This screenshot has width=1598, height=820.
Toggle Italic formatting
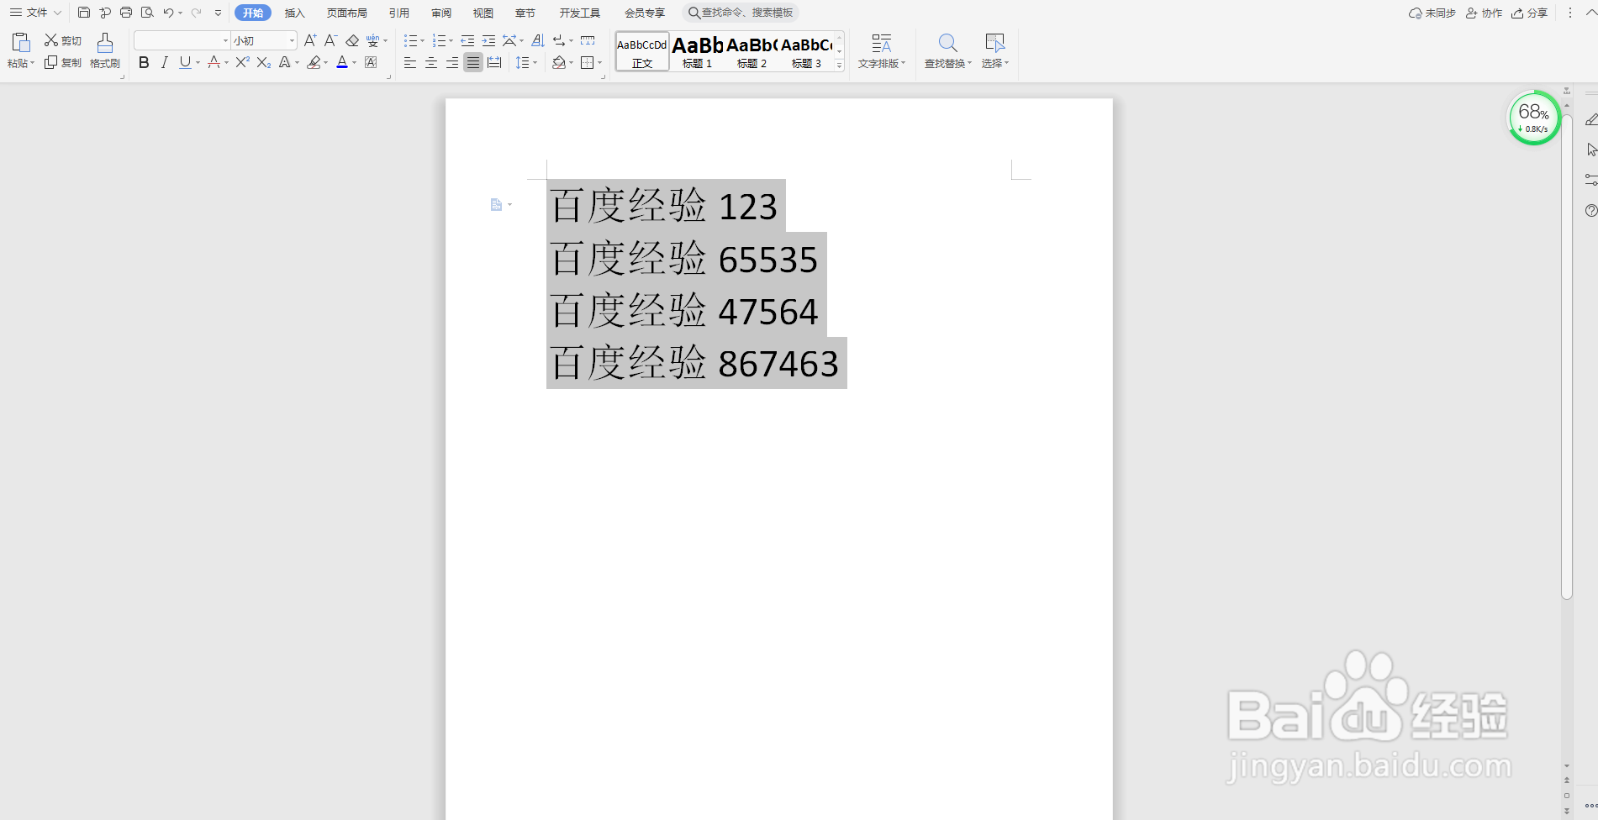(165, 62)
